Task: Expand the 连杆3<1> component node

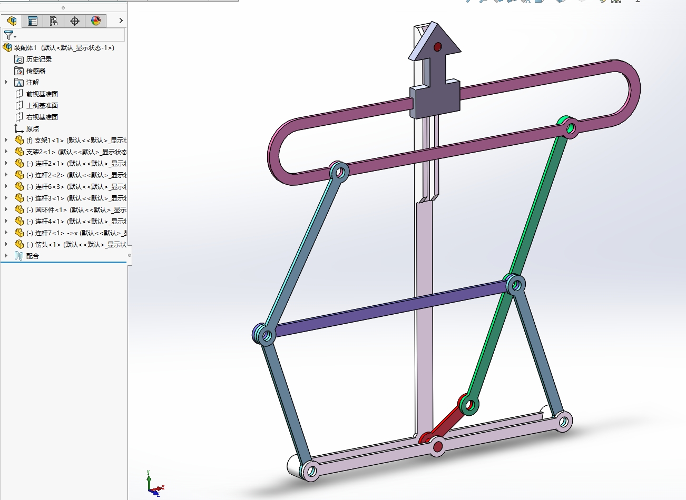Action: [6, 198]
